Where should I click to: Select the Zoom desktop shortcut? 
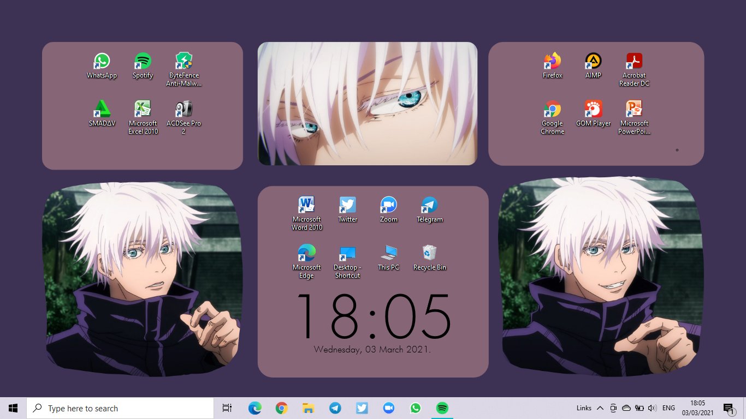pyautogui.click(x=389, y=209)
